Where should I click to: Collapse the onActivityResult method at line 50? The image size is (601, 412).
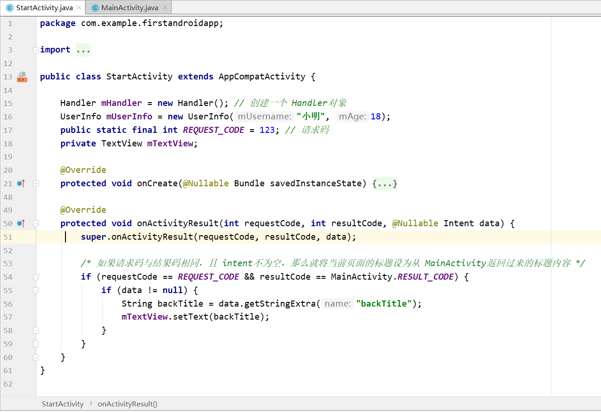(36, 223)
